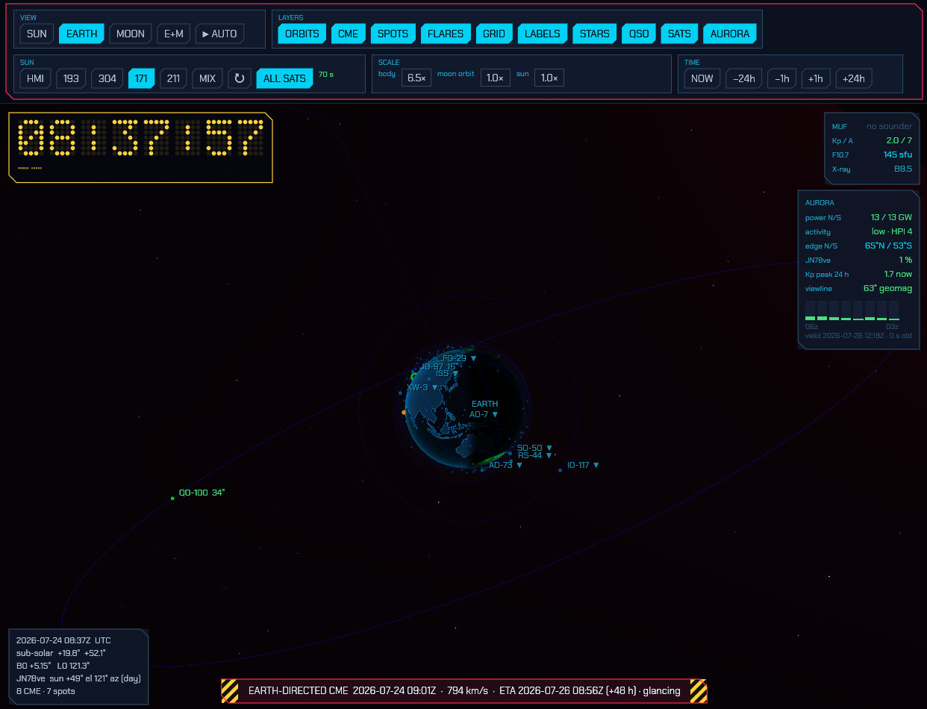Advance time by 24 hours
Screen dimensions: 927x709
(854, 78)
